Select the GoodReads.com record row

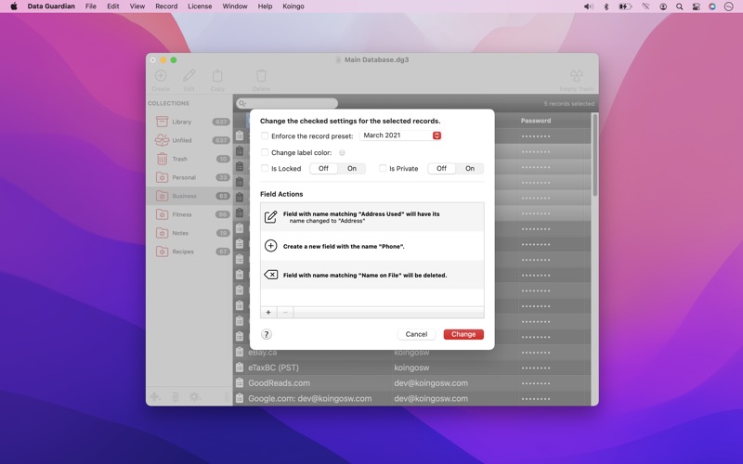click(x=412, y=383)
